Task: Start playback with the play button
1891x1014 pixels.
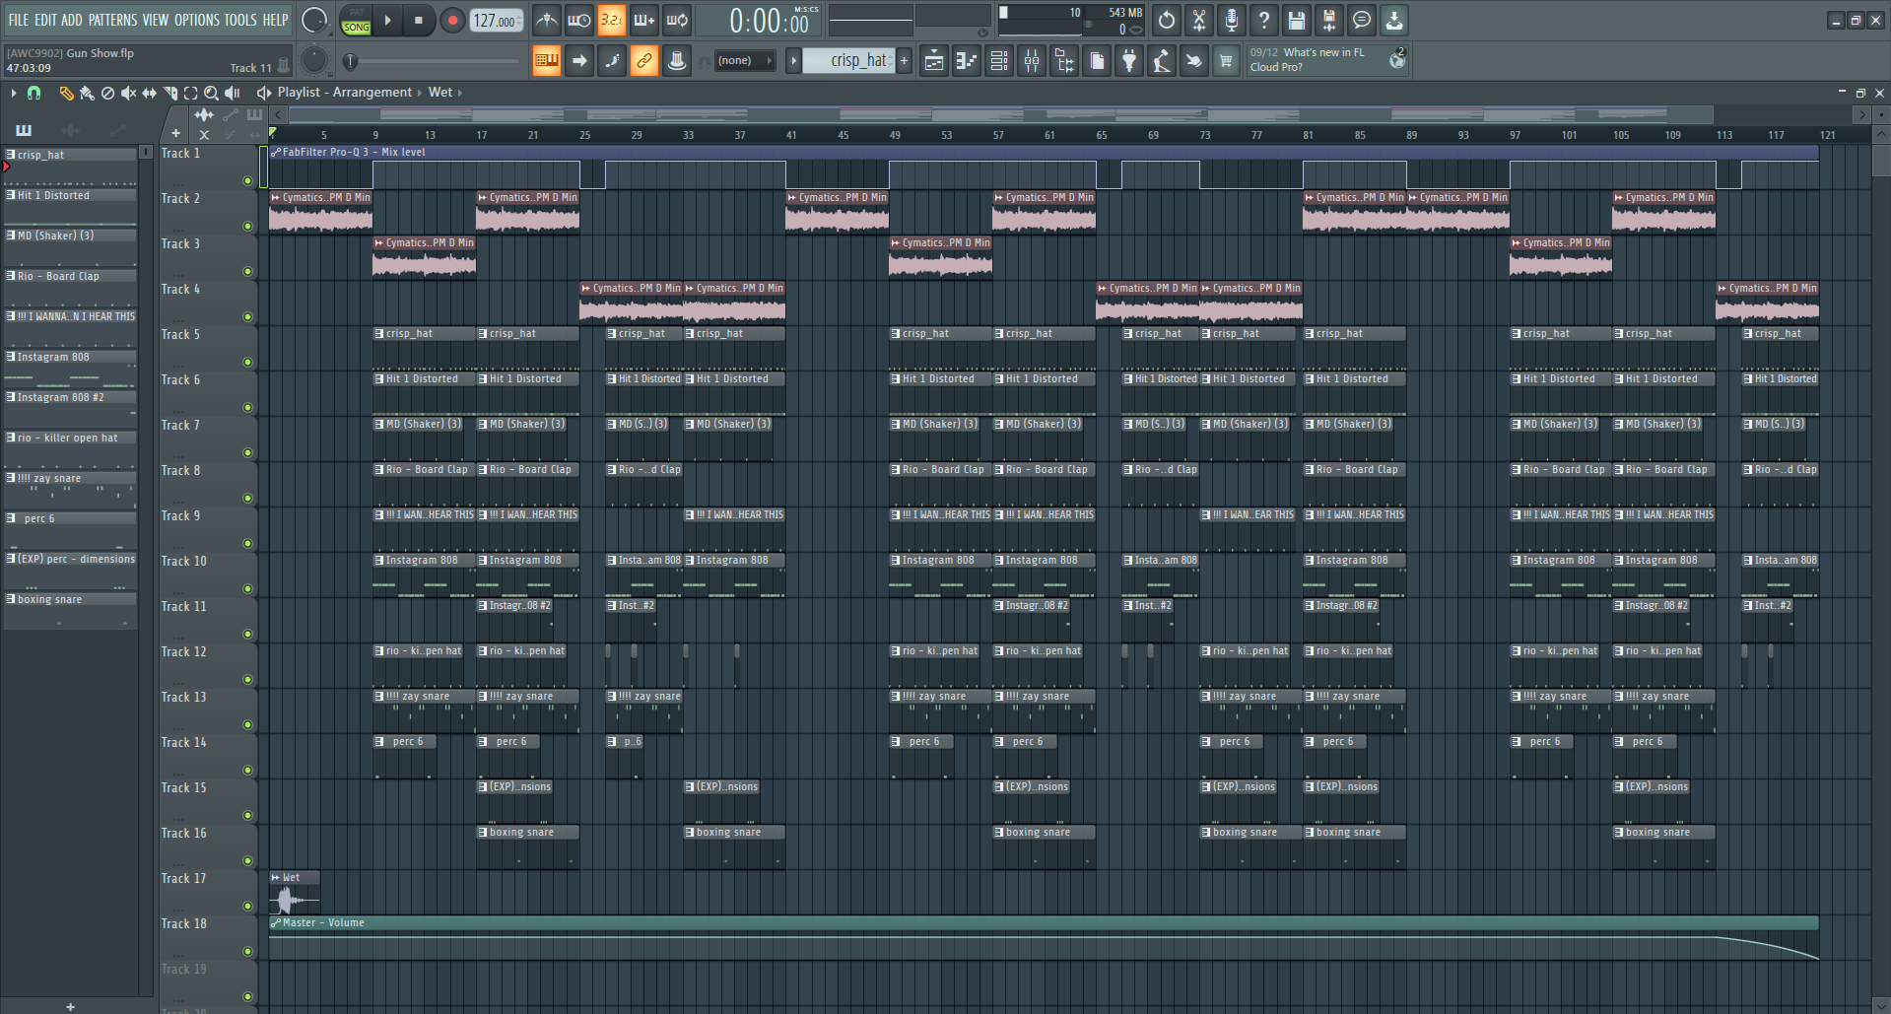Action: pyautogui.click(x=388, y=21)
